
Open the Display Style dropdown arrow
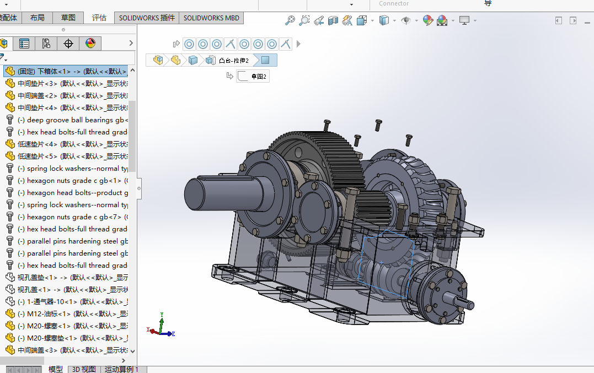pyautogui.click(x=394, y=20)
